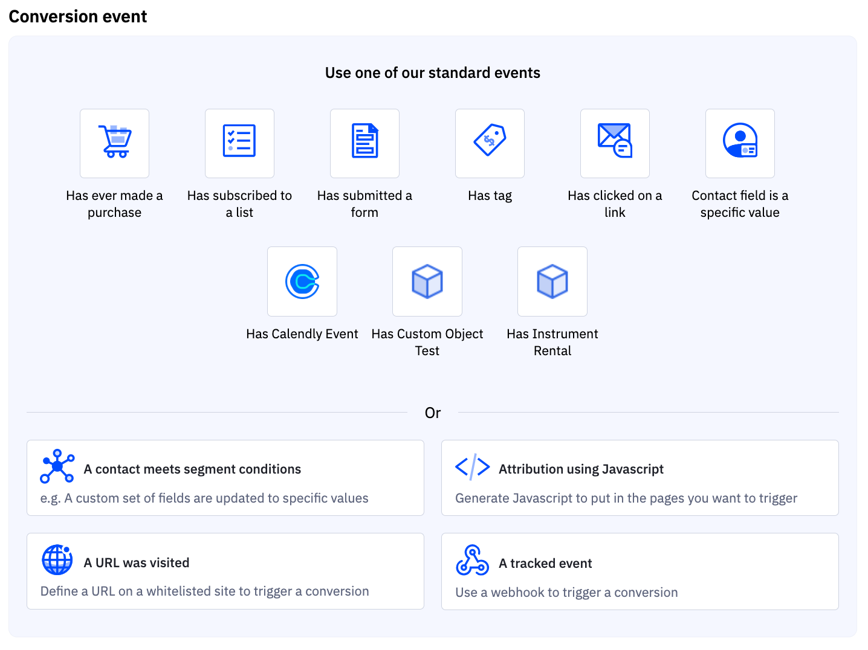
Task: Click the 'Has tag' price tag icon
Action: coord(490,143)
